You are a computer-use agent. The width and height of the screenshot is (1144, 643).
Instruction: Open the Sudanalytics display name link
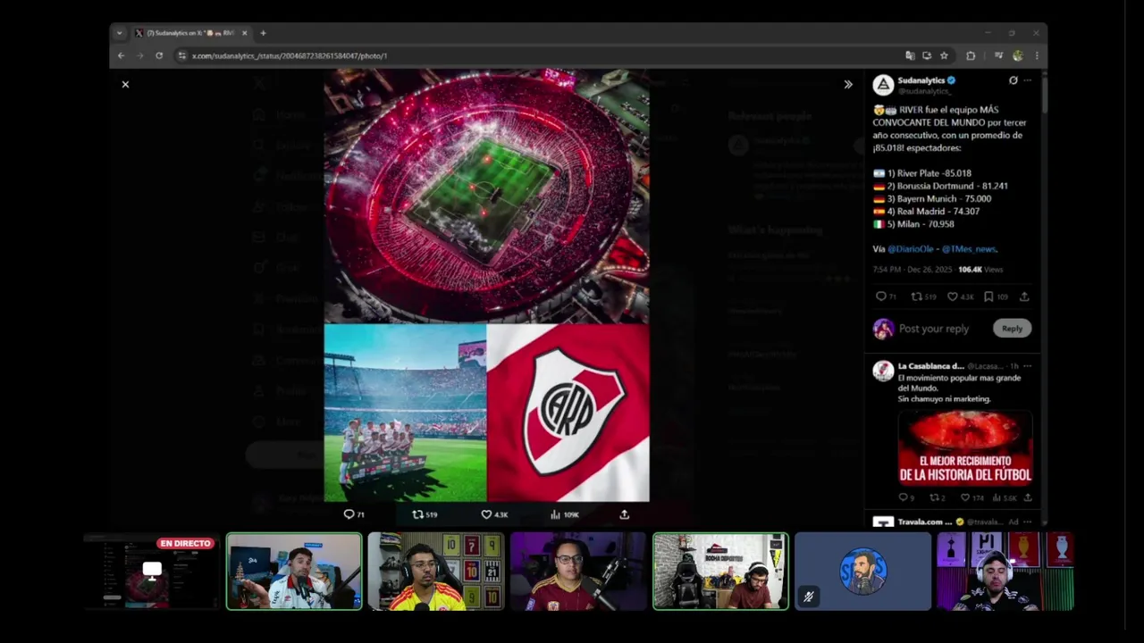click(921, 80)
